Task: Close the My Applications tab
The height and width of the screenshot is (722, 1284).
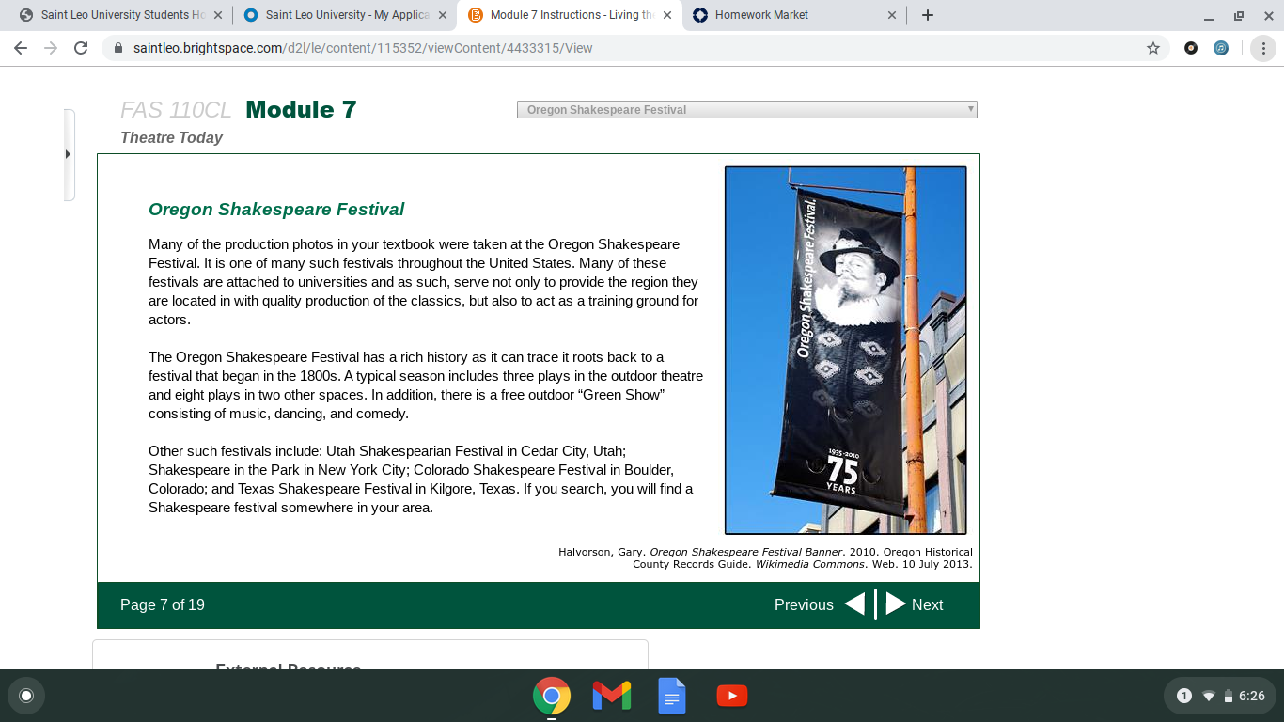Action: 443,15
